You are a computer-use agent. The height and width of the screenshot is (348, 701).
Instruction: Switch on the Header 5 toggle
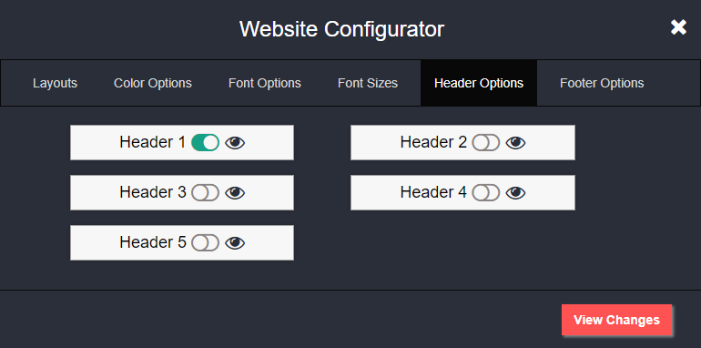(x=205, y=243)
